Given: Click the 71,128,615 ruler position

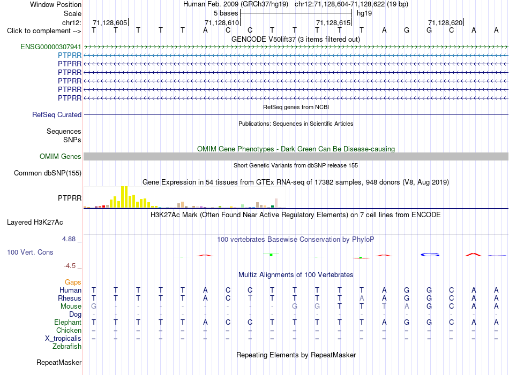Looking at the screenshot, I should pos(334,22).
